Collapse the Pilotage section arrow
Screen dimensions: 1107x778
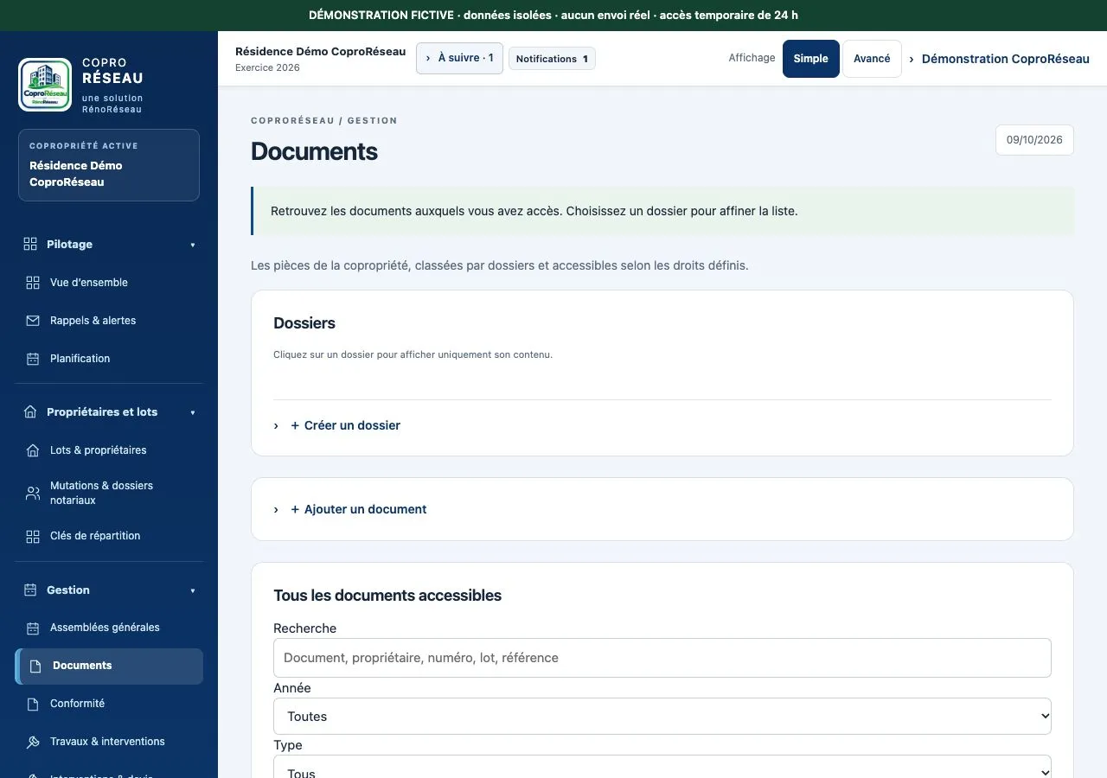tap(193, 245)
